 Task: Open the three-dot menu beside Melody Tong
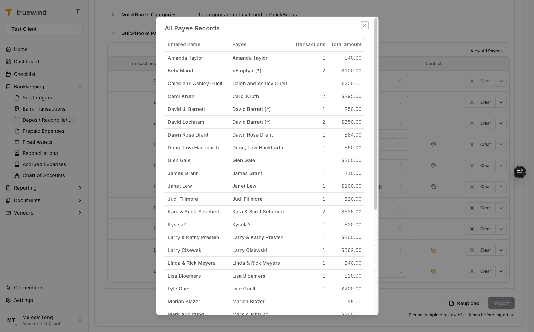click(80, 320)
